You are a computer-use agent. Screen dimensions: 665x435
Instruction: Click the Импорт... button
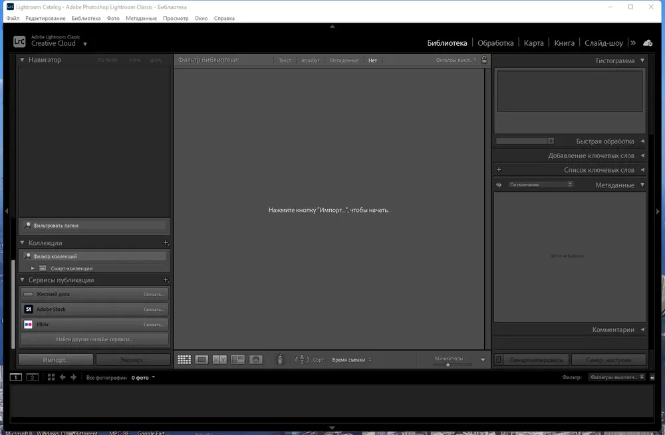56,359
